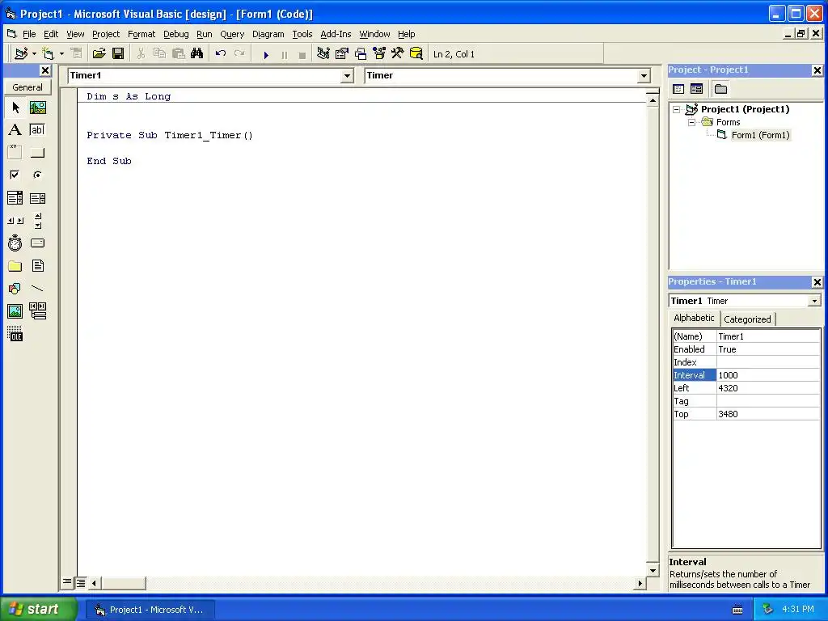Switch to Alphabetic properties tab
Viewport: 828px width, 621px height.
tap(694, 318)
